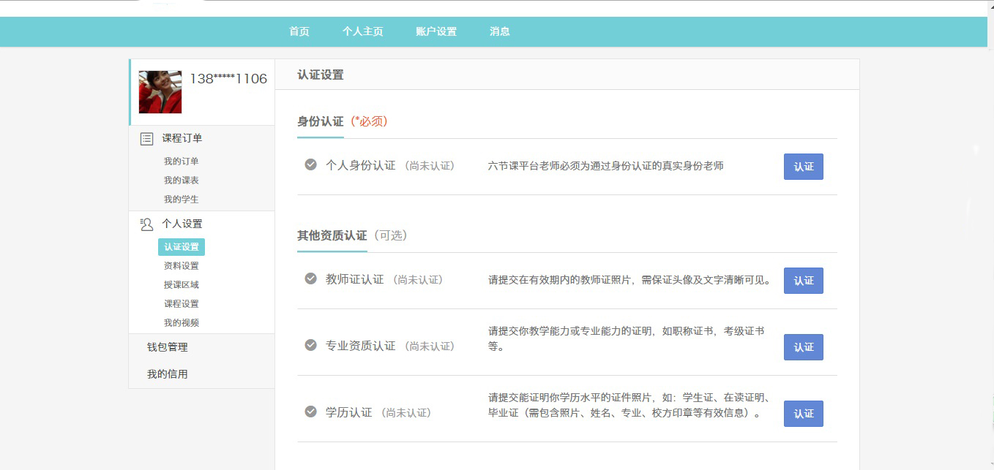The height and width of the screenshot is (470, 994).
Task: Click the 课程订单 list icon in sidebar
Action: pyautogui.click(x=146, y=139)
